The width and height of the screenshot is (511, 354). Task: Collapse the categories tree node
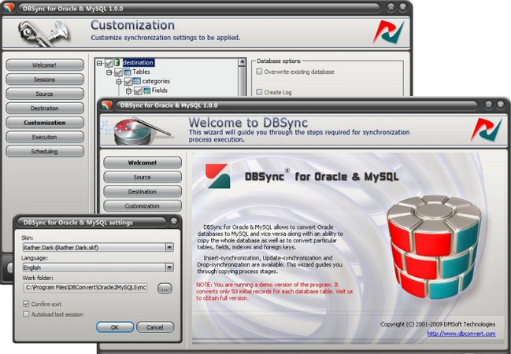pyautogui.click(x=119, y=81)
